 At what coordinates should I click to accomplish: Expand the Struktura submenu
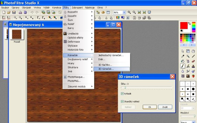[x=78, y=67]
